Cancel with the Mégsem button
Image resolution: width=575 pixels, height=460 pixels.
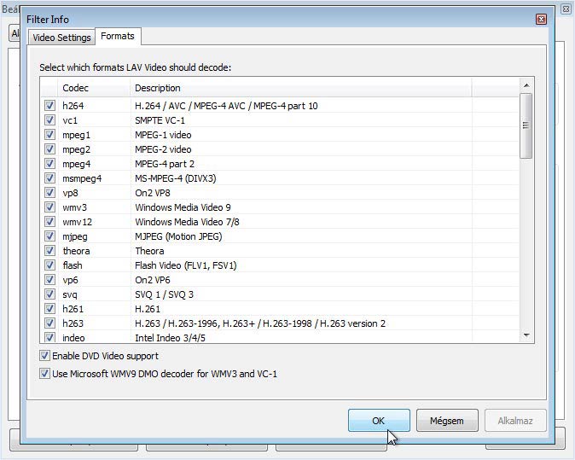[447, 421]
